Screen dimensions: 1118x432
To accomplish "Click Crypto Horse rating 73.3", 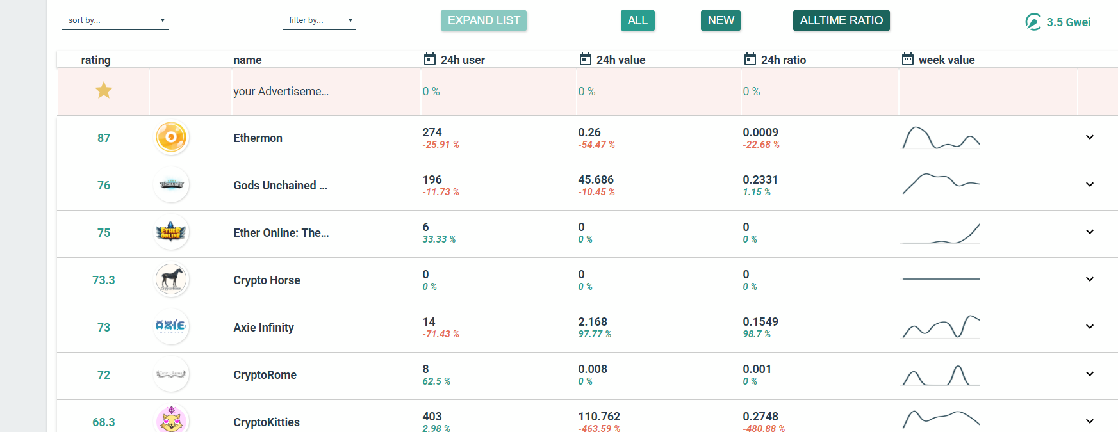I will (x=104, y=280).
